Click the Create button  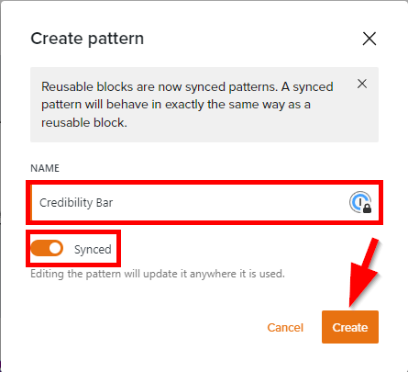[350, 327]
